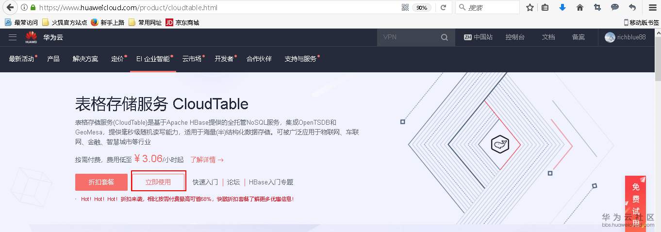Reload the page with the refresh icon

point(443,8)
